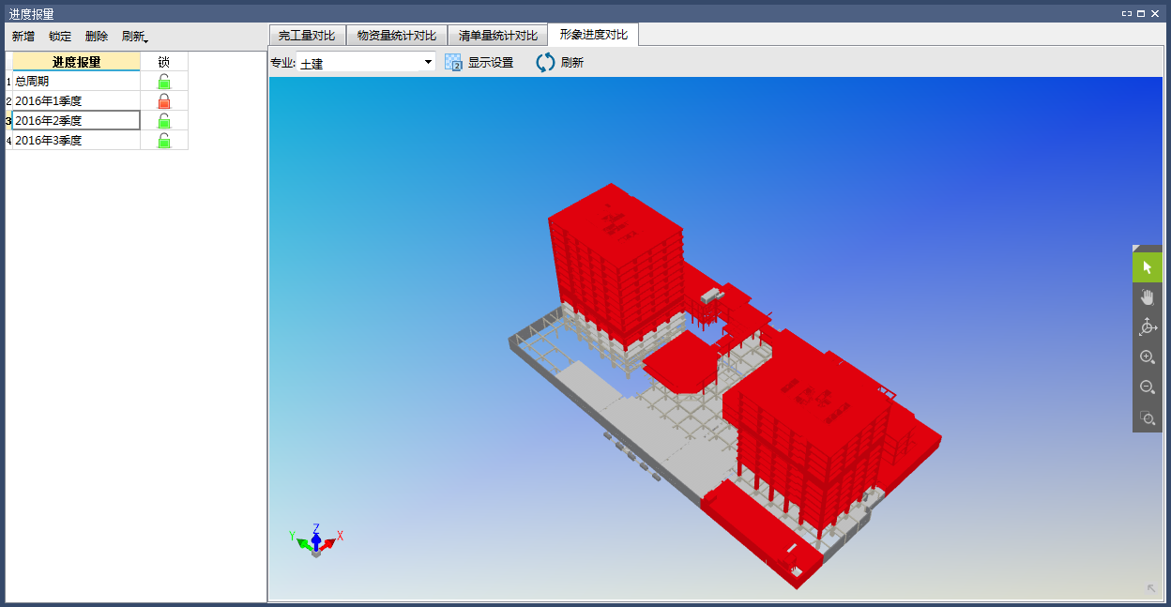Toggle the lock for 总周期 row
This screenshot has height=607, width=1171.
tap(164, 82)
